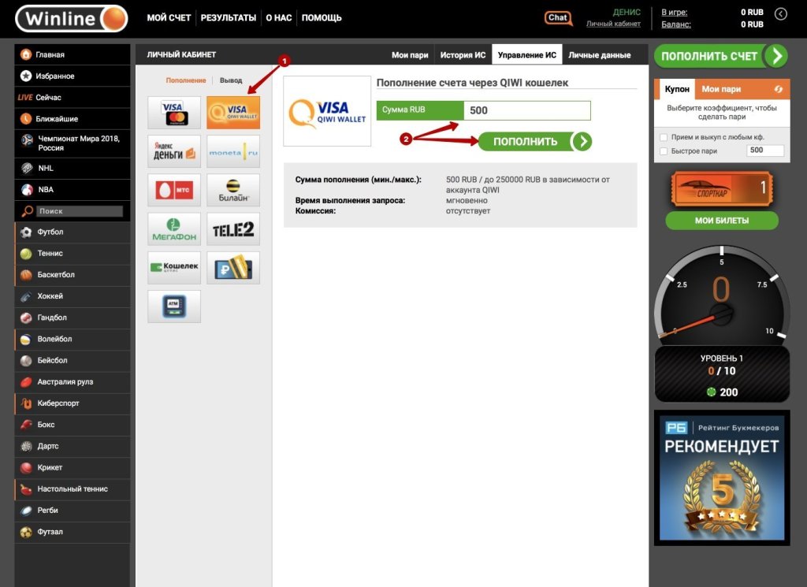Open Ближайшие events section
Image resolution: width=807 pixels, height=587 pixels.
(72, 119)
